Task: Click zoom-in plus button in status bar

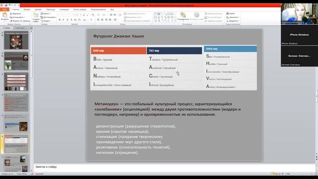Action: tap(312, 174)
